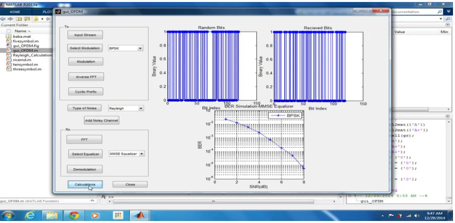Viewport: 455px width, 223px height.
Task: Click the Command Window horizontal scrollbar
Action: point(213,201)
